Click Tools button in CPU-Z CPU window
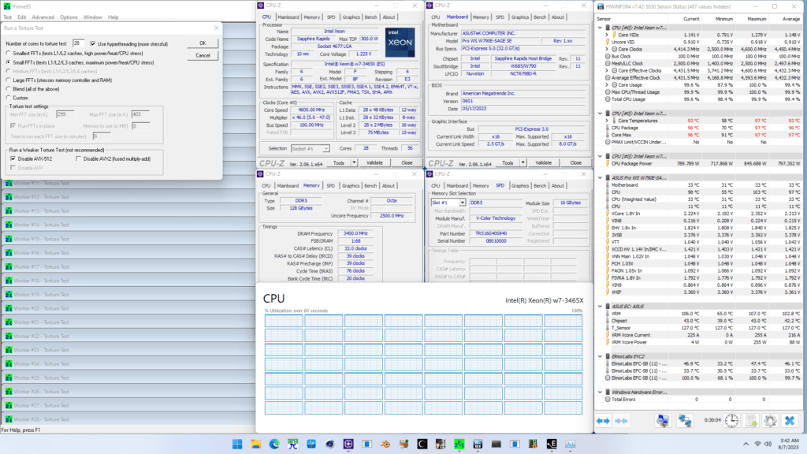The width and height of the screenshot is (807, 454). point(339,162)
